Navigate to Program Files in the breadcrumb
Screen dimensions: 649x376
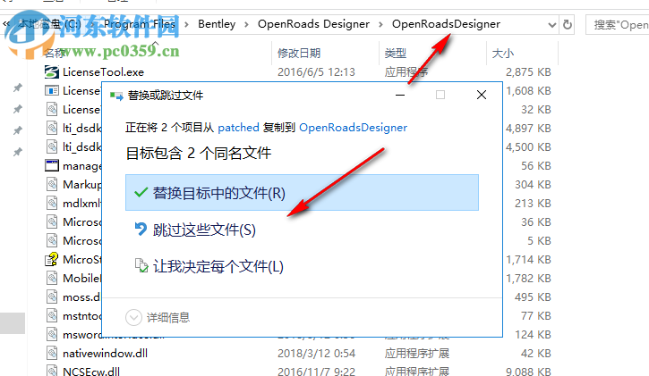(140, 24)
